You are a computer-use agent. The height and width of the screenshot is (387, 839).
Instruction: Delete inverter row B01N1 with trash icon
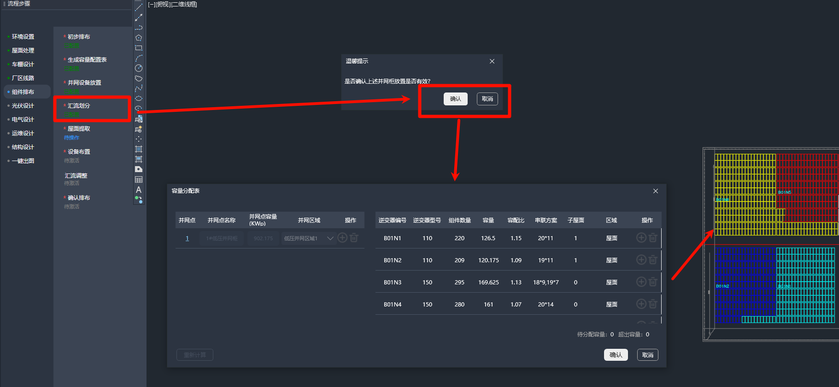click(x=653, y=238)
